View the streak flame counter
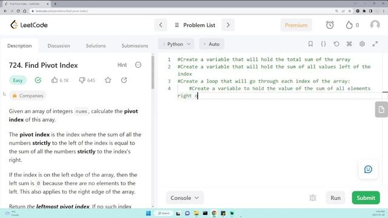Screen dimensions: 388x218 (x=352, y=25)
